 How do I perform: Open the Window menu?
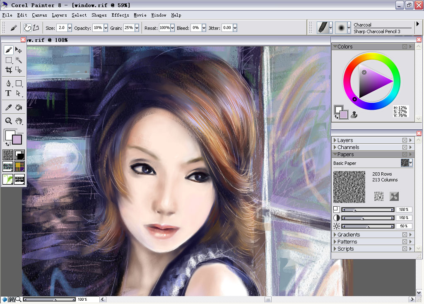(x=159, y=15)
